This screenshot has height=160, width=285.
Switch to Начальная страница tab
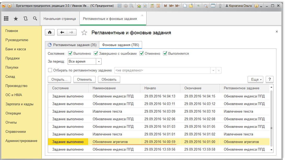click(60, 19)
